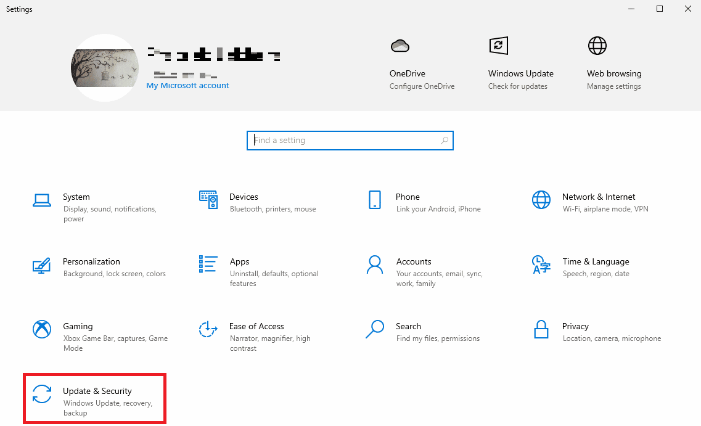Click 'Check for updates' text
Image resolution: width=701 pixels, height=426 pixels.
pyautogui.click(x=518, y=86)
